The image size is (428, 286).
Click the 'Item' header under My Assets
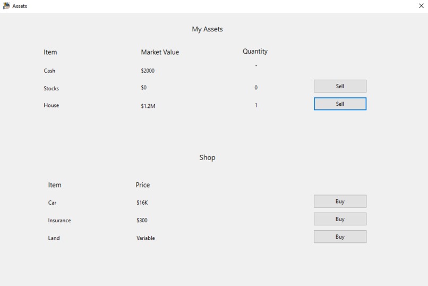point(50,52)
